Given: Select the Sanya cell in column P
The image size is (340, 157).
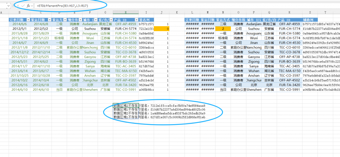Looking at the screenshot, I should 254,66.
